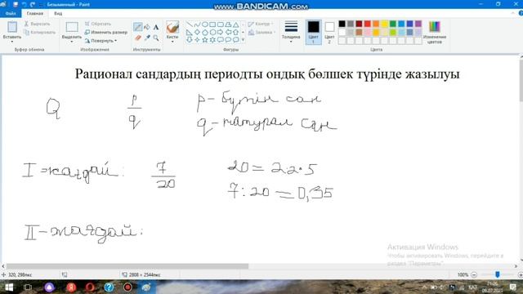Click the zoom slider handle
The height and width of the screenshot is (294, 523).
[498, 274]
